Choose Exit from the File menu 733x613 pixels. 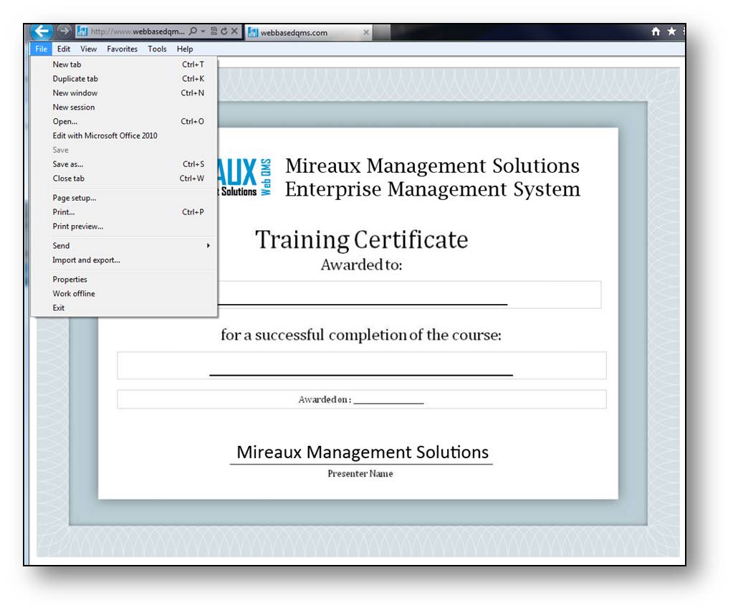(x=124, y=308)
